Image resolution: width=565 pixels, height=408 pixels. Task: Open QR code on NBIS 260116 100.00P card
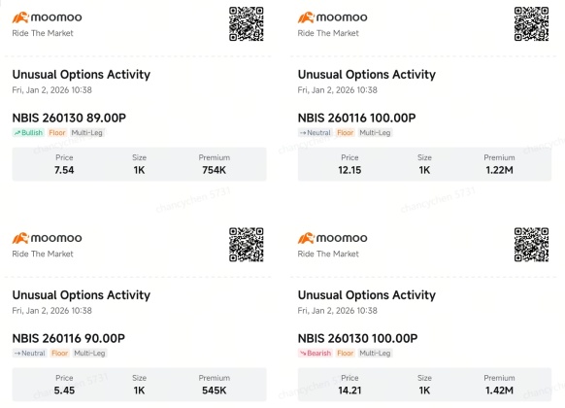[531, 23]
